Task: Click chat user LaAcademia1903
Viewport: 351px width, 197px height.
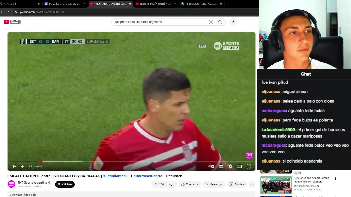Action: 279,130
